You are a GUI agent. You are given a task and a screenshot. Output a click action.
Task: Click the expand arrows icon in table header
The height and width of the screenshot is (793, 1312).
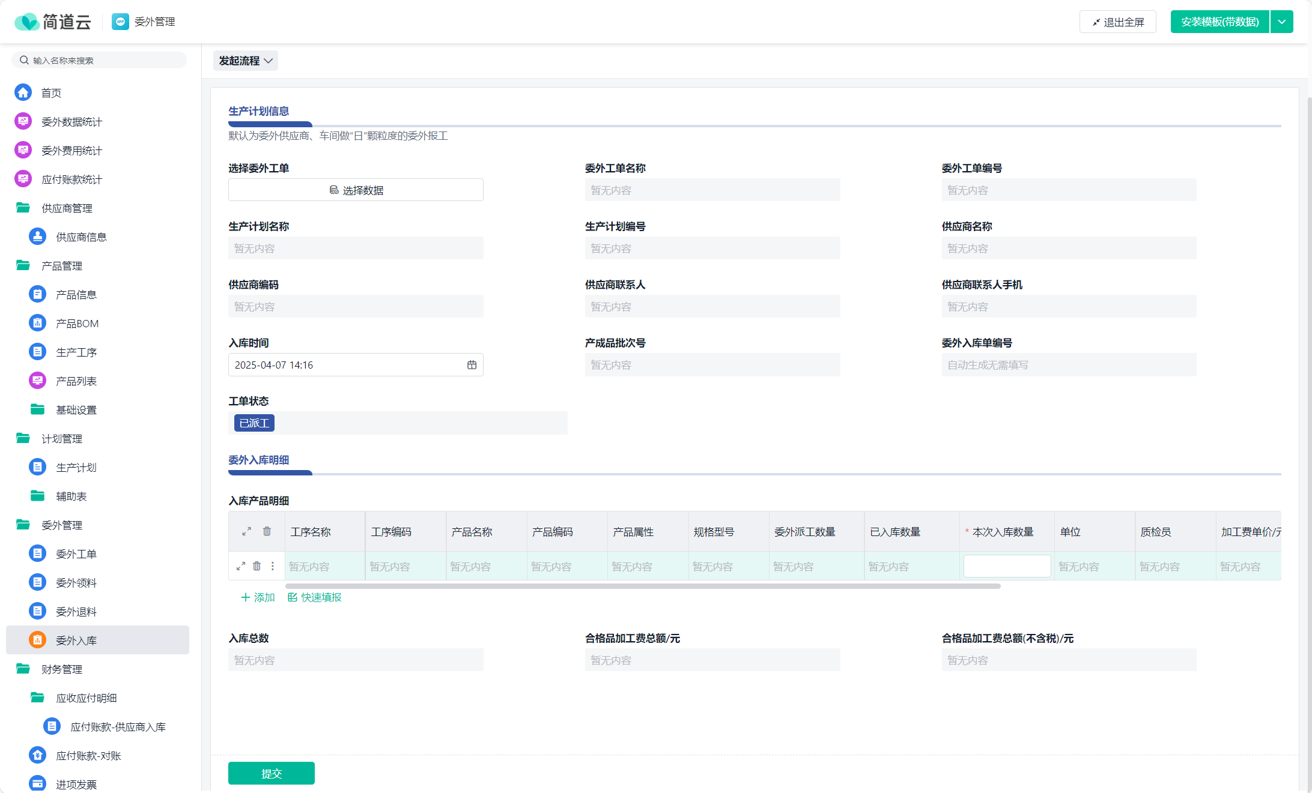246,531
